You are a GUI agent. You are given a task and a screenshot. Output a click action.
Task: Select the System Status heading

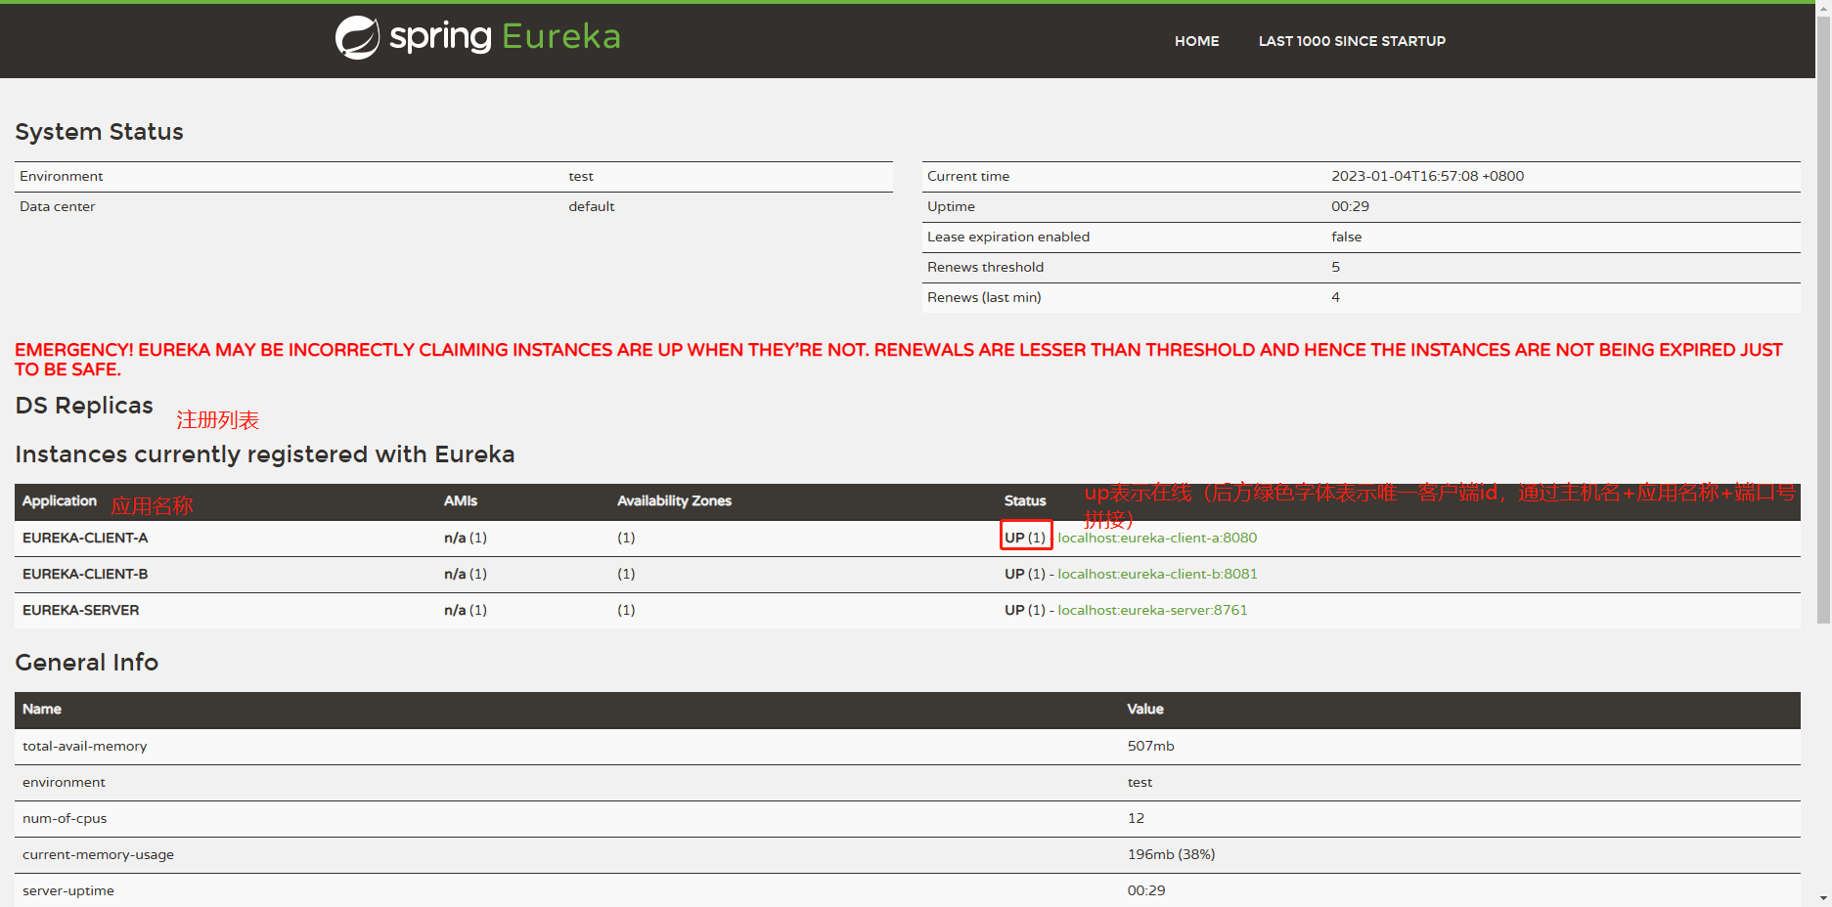99,132
